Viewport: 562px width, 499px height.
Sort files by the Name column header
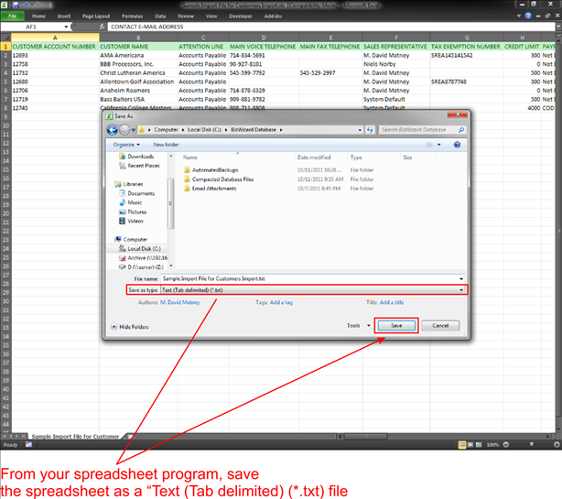pyautogui.click(x=190, y=157)
